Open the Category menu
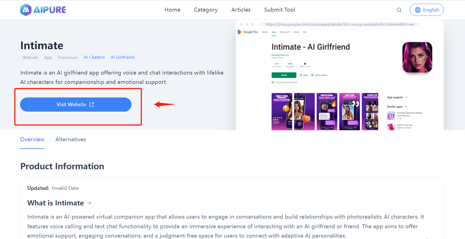The height and width of the screenshot is (239, 465). coord(206,10)
